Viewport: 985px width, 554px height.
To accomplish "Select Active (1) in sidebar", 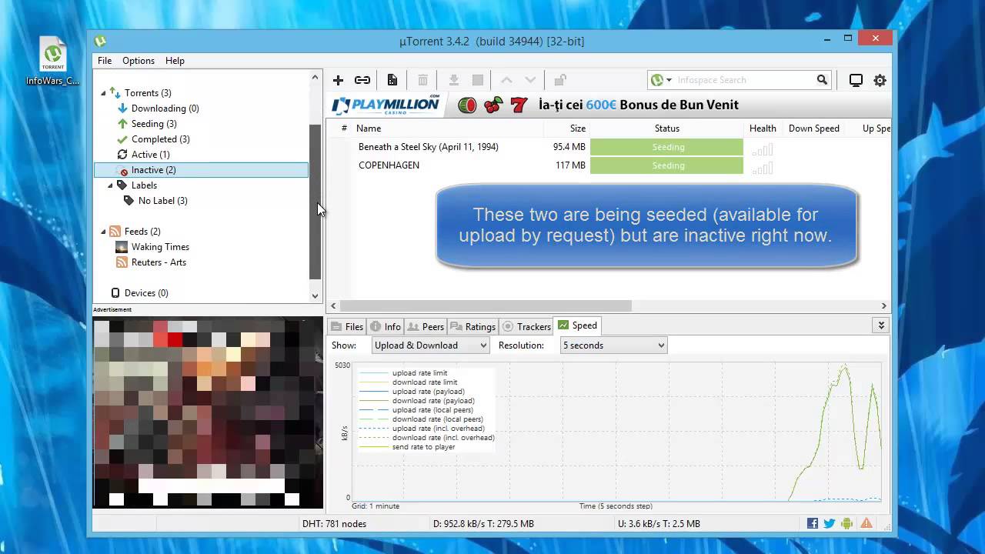I will [150, 155].
